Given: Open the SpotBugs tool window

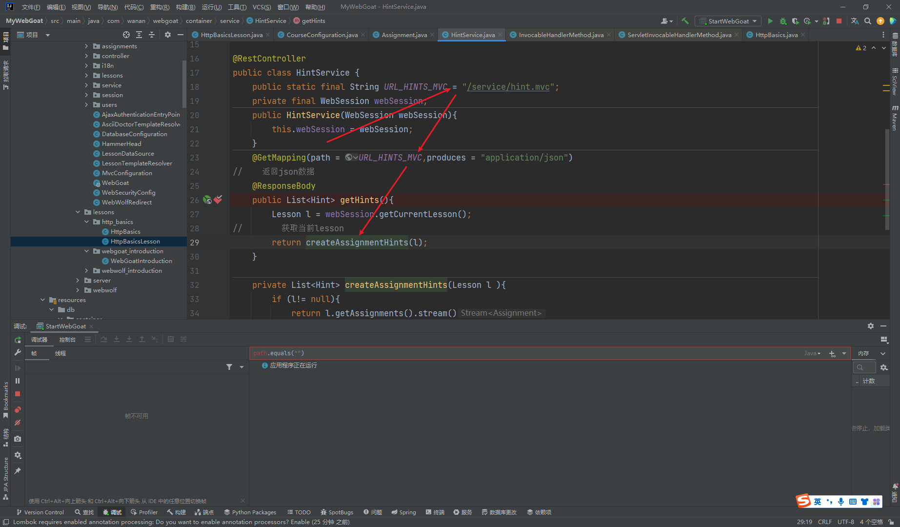Looking at the screenshot, I should pos(337,512).
